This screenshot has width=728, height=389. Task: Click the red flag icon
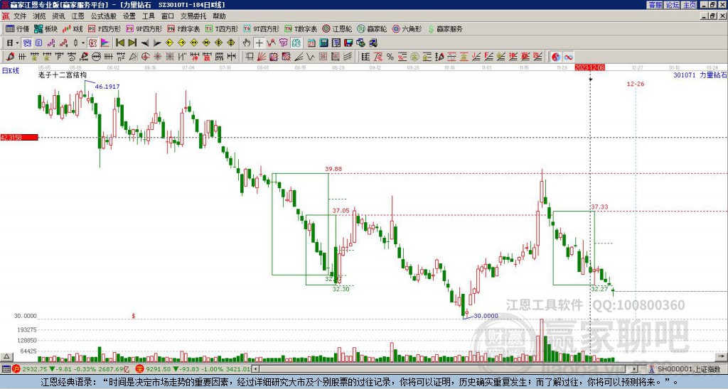pos(105,43)
